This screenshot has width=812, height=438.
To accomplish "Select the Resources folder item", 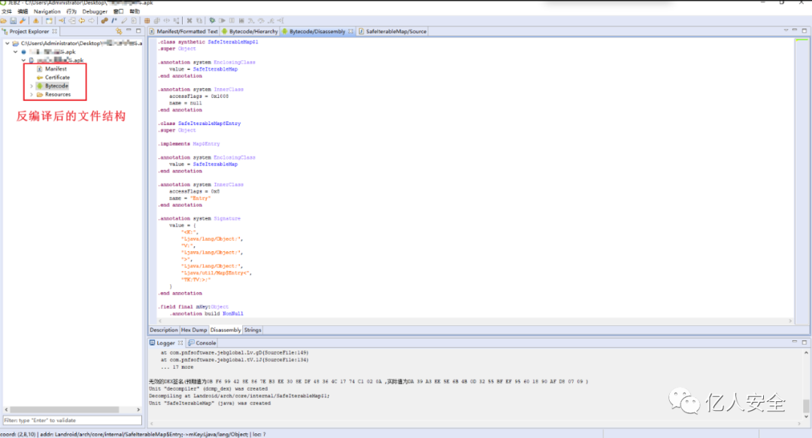I will [x=57, y=95].
